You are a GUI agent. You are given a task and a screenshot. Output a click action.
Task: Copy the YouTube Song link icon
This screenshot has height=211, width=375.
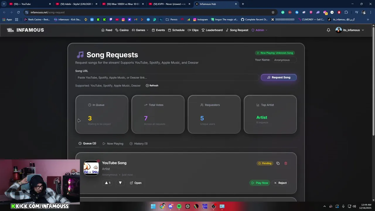[x=278, y=164]
